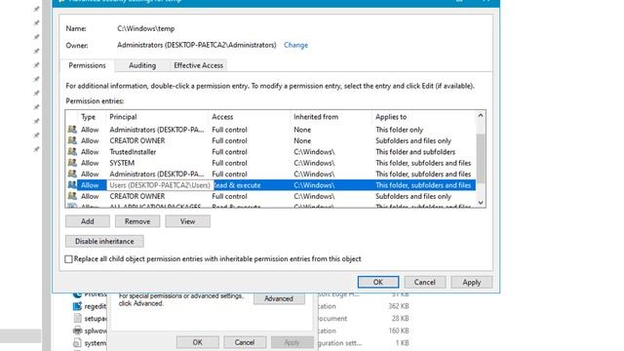Click Cancel in the background Properties dialog
The height and width of the screenshot is (351, 624).
coord(245,342)
